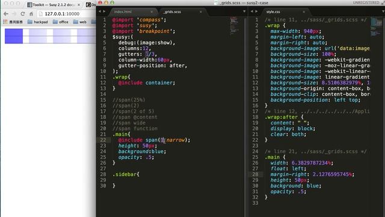The image size is (385, 217).
Task: Click the "//span @content" comment
Action: coord(135,117)
